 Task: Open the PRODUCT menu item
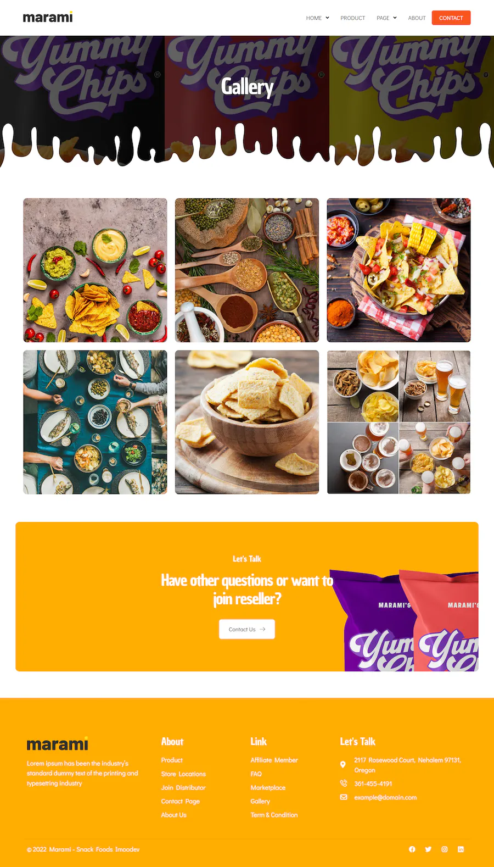pyautogui.click(x=352, y=18)
